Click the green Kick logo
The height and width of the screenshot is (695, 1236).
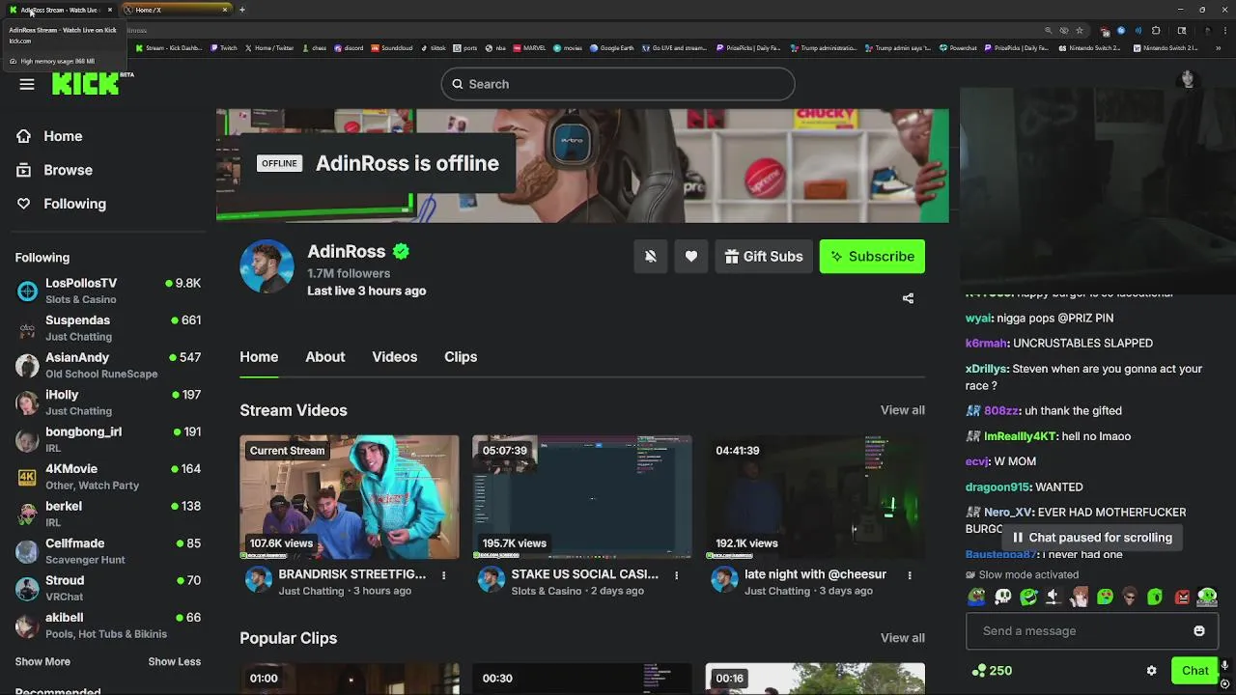(x=87, y=84)
